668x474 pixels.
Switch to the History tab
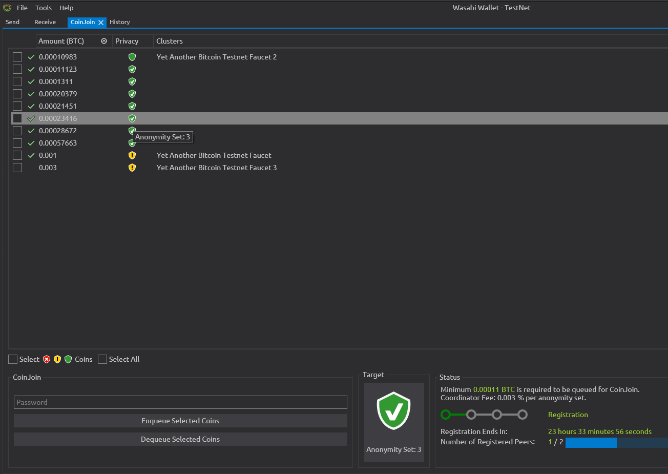(x=119, y=22)
